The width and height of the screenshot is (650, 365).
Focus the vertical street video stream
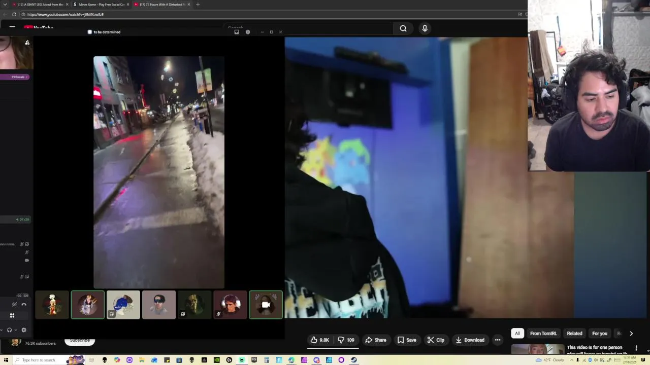pyautogui.click(x=159, y=172)
